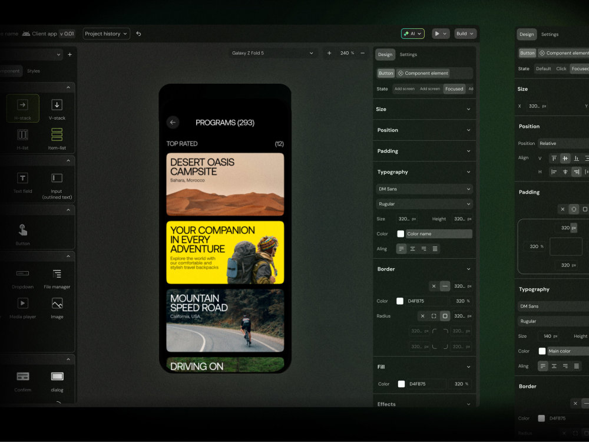Click the v 0.01 version badge

pyautogui.click(x=67, y=34)
